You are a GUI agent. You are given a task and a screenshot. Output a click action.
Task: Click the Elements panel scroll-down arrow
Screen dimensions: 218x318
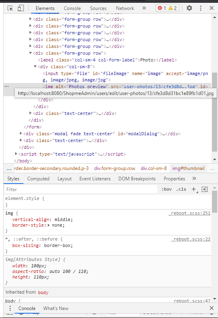point(214,160)
